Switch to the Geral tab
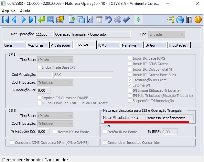The height and width of the screenshot is (162, 204). tap(14, 45)
